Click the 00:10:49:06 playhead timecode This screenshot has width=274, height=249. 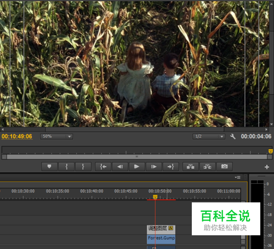point(17,137)
